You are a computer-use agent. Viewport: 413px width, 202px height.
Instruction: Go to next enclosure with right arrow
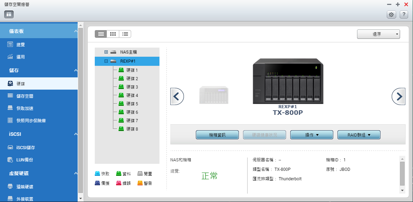tap(399, 96)
